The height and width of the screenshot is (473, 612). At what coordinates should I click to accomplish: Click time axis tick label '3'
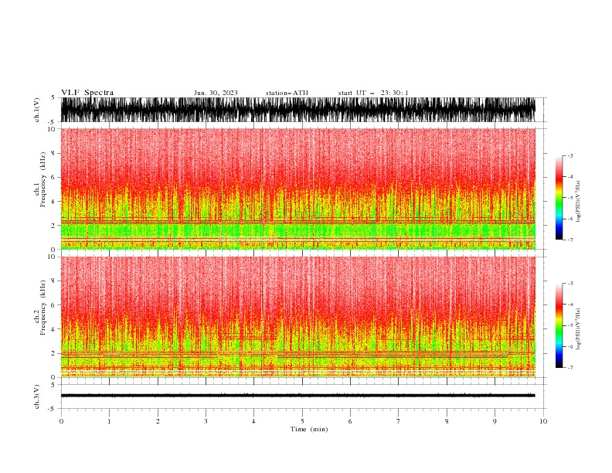[206, 421]
